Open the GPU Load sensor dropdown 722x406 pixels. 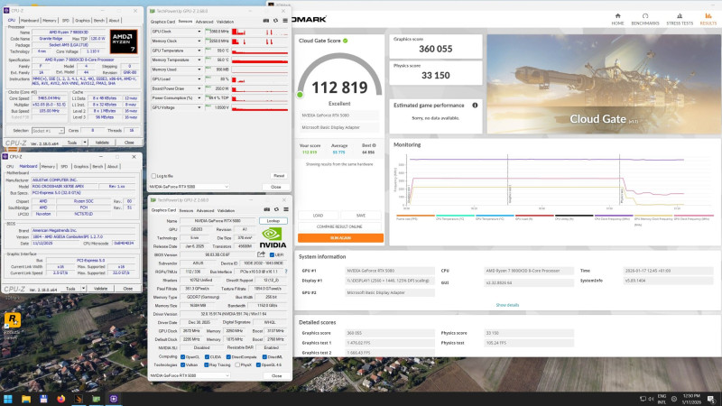coord(199,79)
